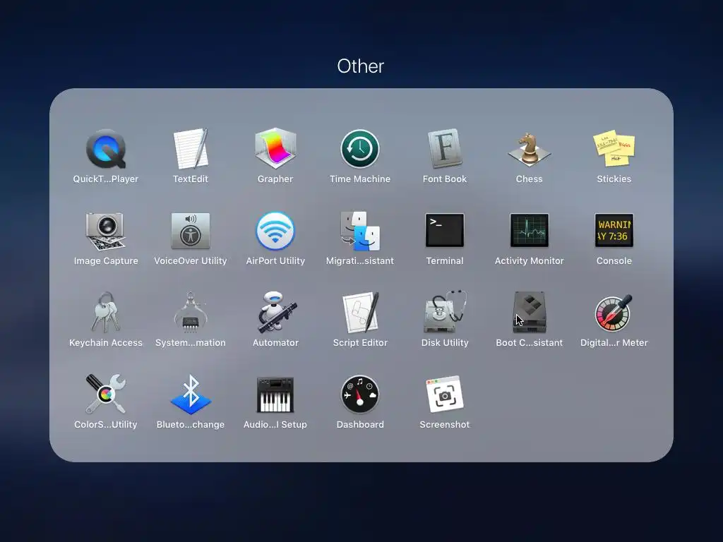Open the Dashboard app
This screenshot has height=542, width=723.
point(360,395)
